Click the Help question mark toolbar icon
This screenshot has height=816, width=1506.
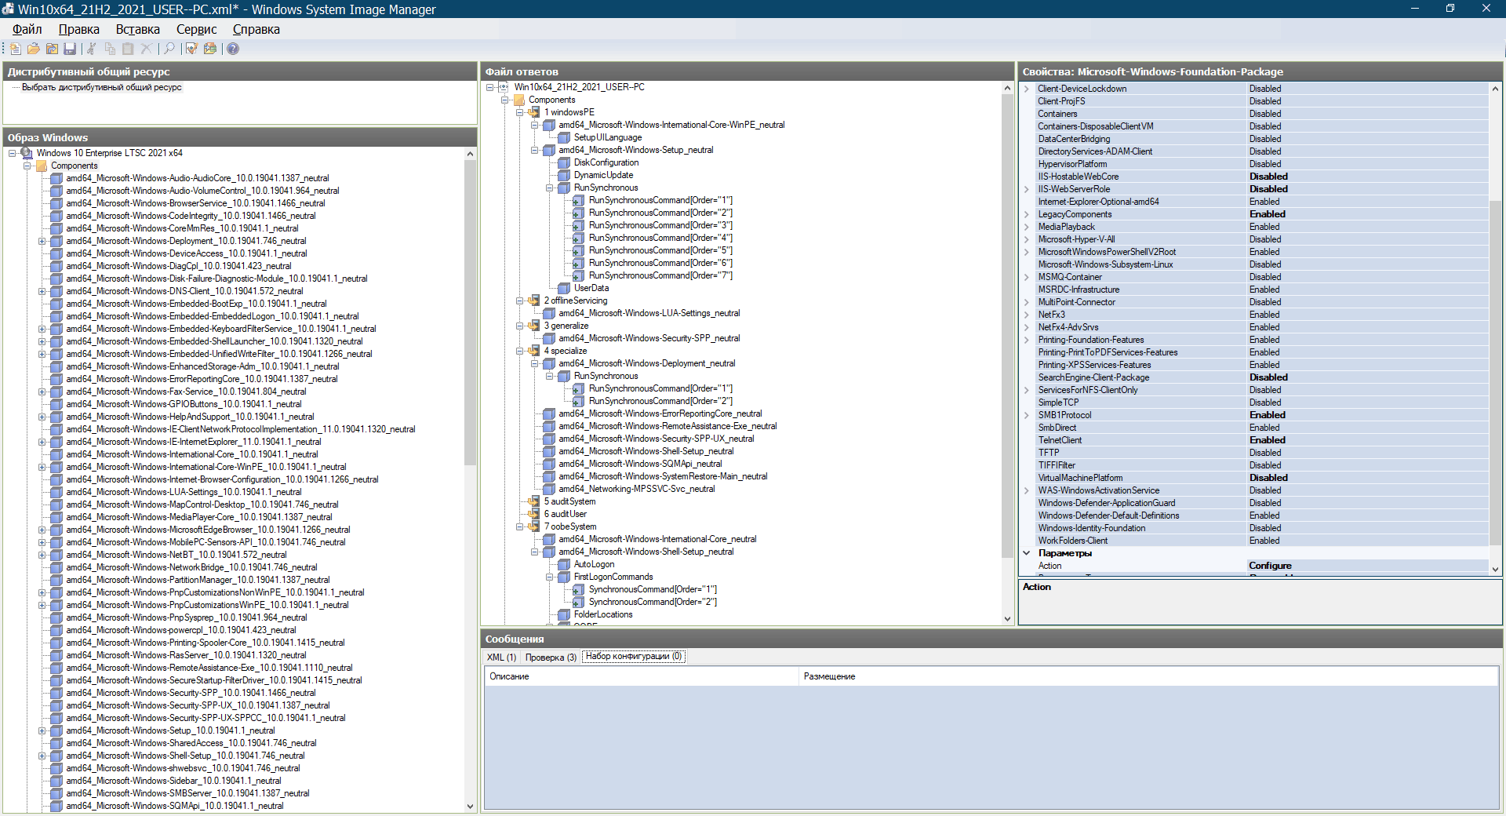233,49
